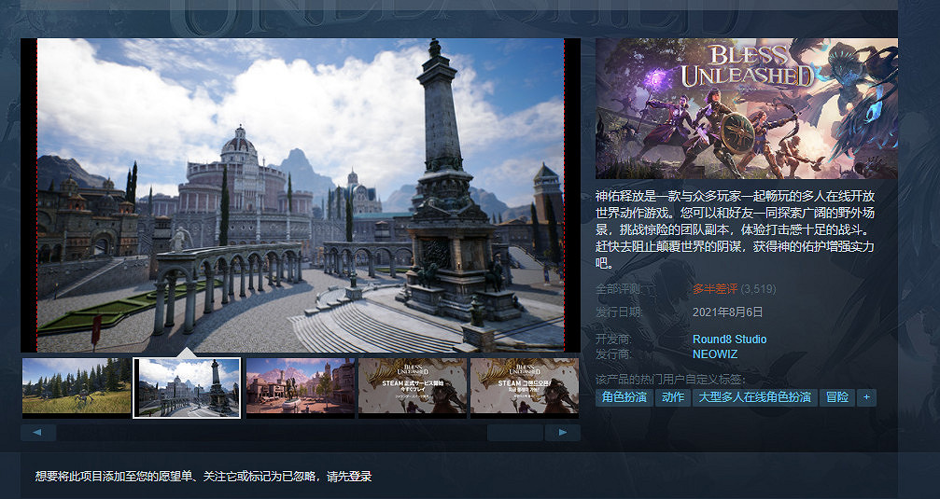Click the 发行日期 label
Viewport: 940px width, 499px height.
(619, 312)
